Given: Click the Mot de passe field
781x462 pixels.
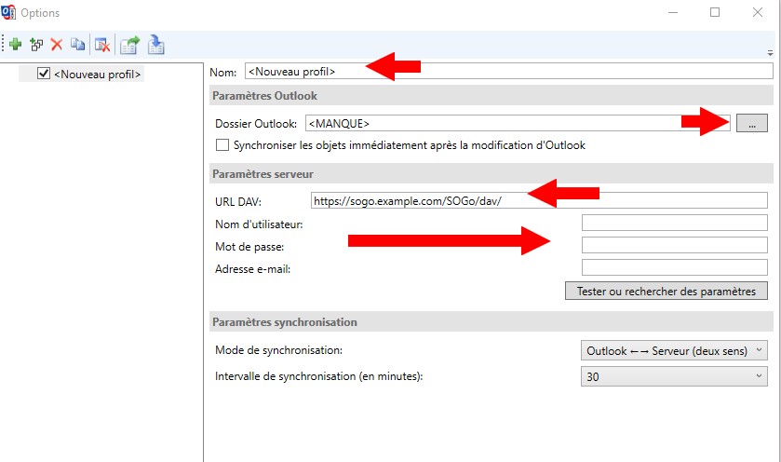Looking at the screenshot, I should pos(674,245).
